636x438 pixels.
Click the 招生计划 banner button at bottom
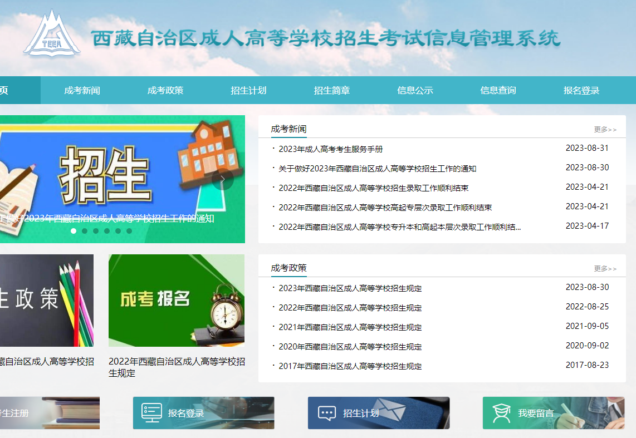(x=379, y=413)
